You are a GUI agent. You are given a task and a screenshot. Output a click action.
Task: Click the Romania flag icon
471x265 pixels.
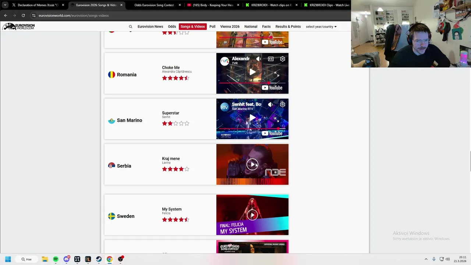111,75
